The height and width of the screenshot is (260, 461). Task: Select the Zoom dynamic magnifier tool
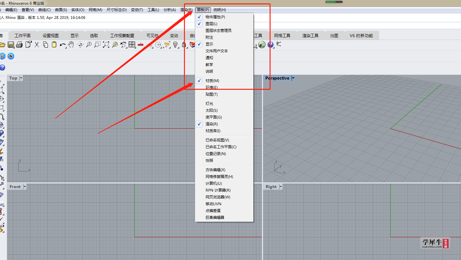(x=89, y=45)
